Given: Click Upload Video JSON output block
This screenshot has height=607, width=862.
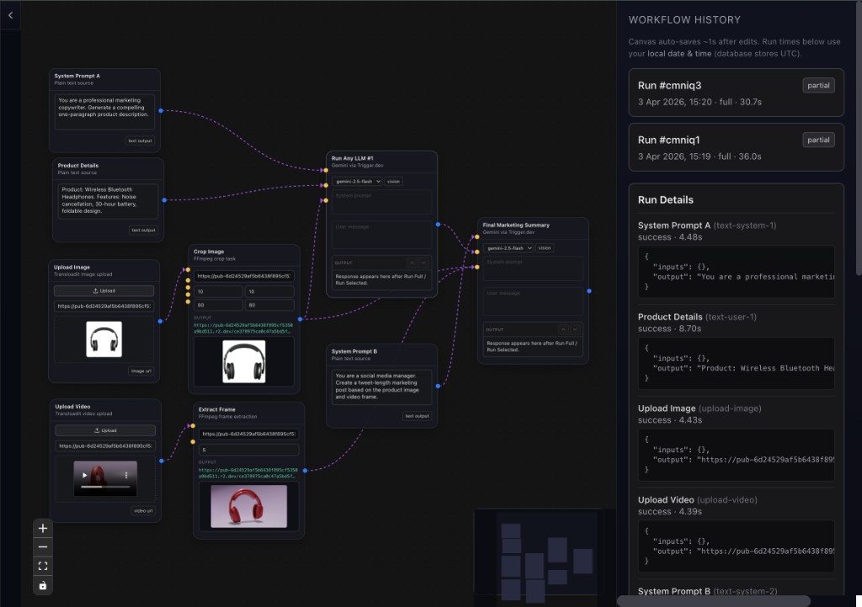Looking at the screenshot, I should [x=736, y=546].
